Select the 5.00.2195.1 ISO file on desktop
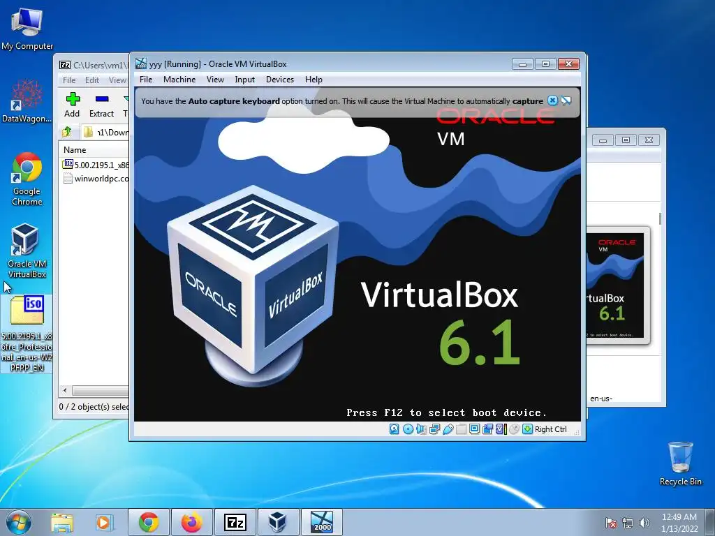715x536 pixels. tap(27, 334)
